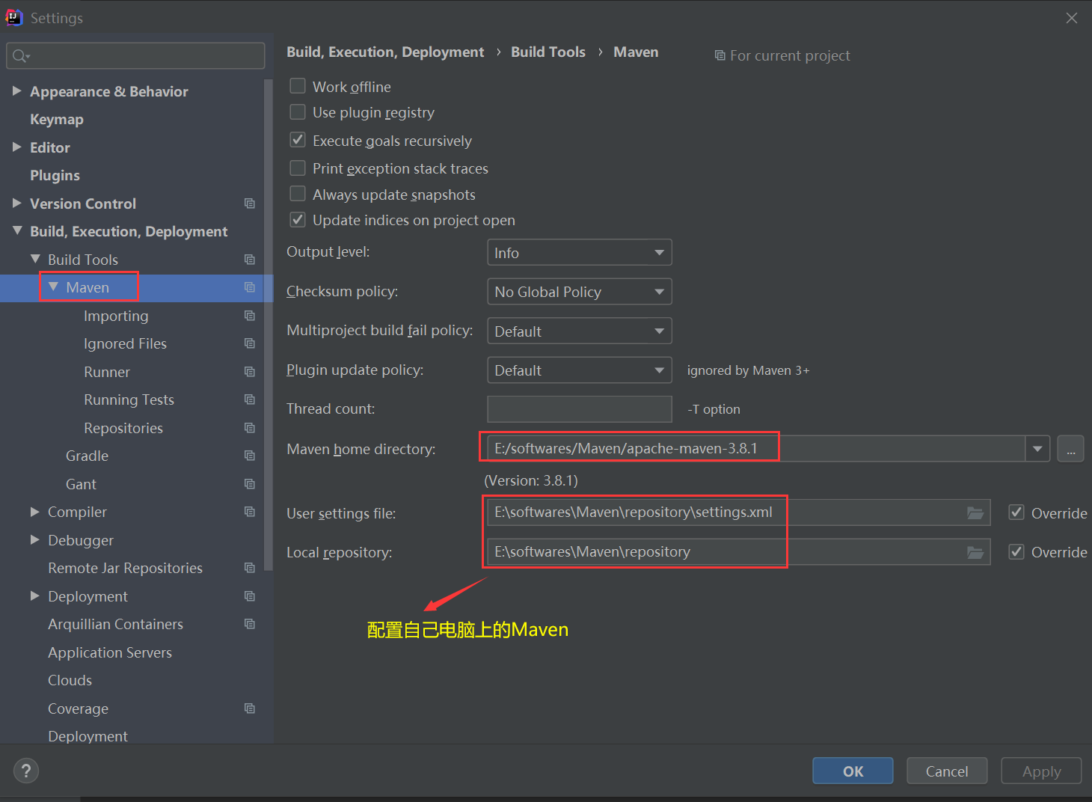Uncheck Update indices on project open

coord(298,219)
